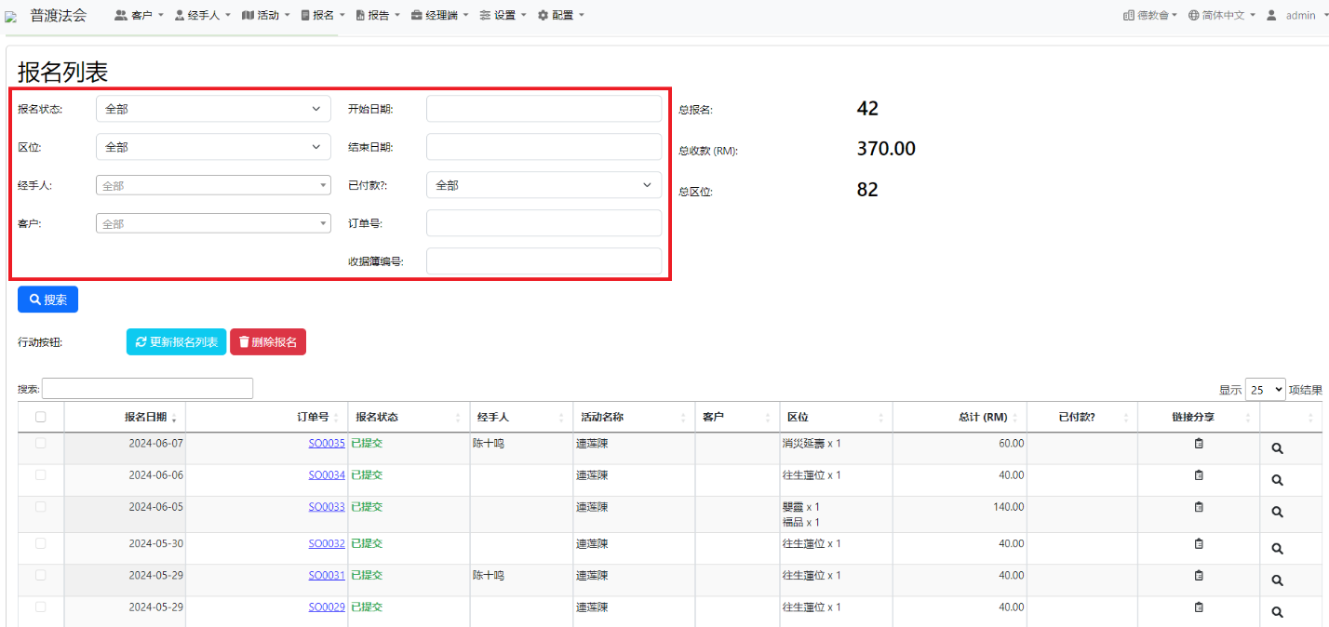Open the 活动 navbar menu
The height and width of the screenshot is (627, 1329).
tap(265, 15)
